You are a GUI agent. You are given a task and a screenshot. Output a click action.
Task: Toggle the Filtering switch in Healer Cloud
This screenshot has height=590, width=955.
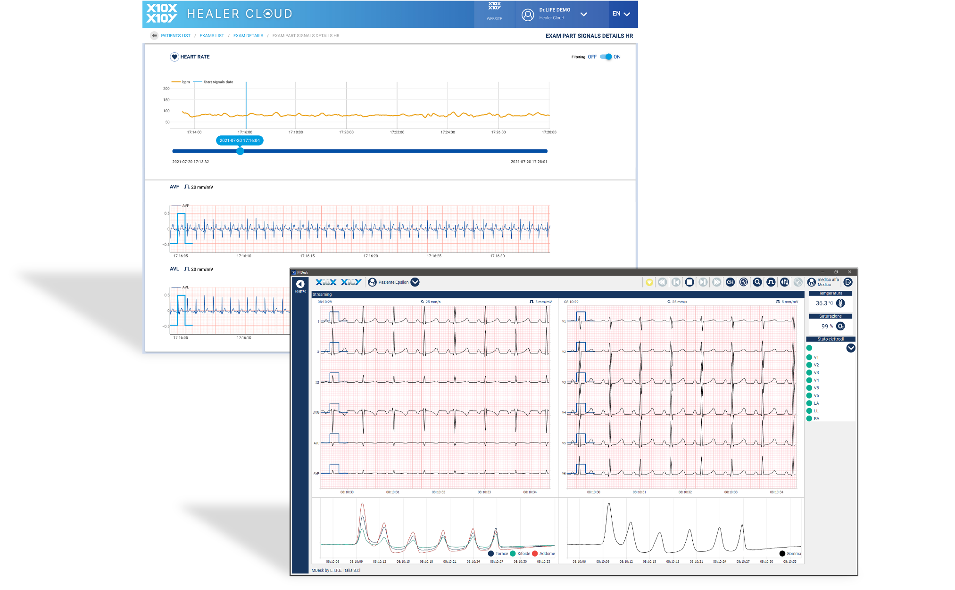pyautogui.click(x=606, y=57)
